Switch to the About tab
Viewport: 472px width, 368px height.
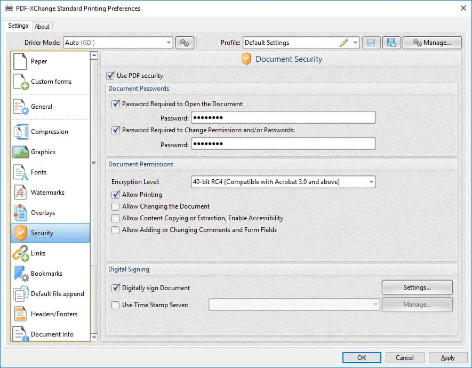pos(42,27)
